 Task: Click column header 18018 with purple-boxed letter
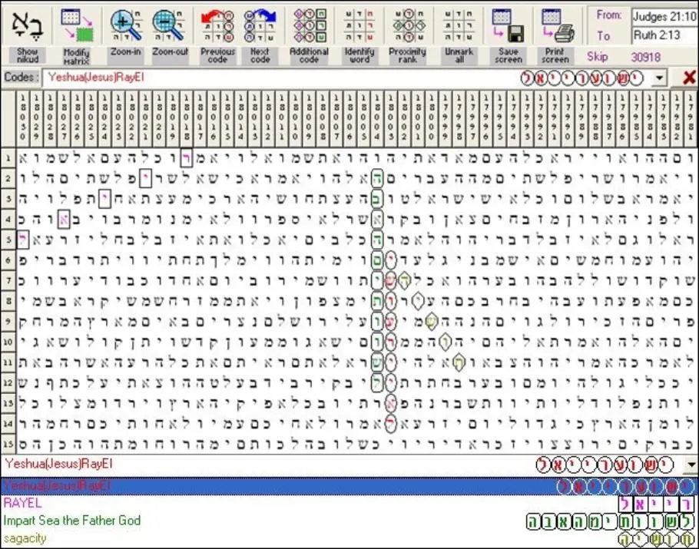(187, 117)
